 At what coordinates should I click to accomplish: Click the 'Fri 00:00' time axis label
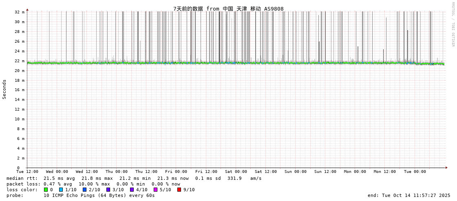[x=176, y=172]
